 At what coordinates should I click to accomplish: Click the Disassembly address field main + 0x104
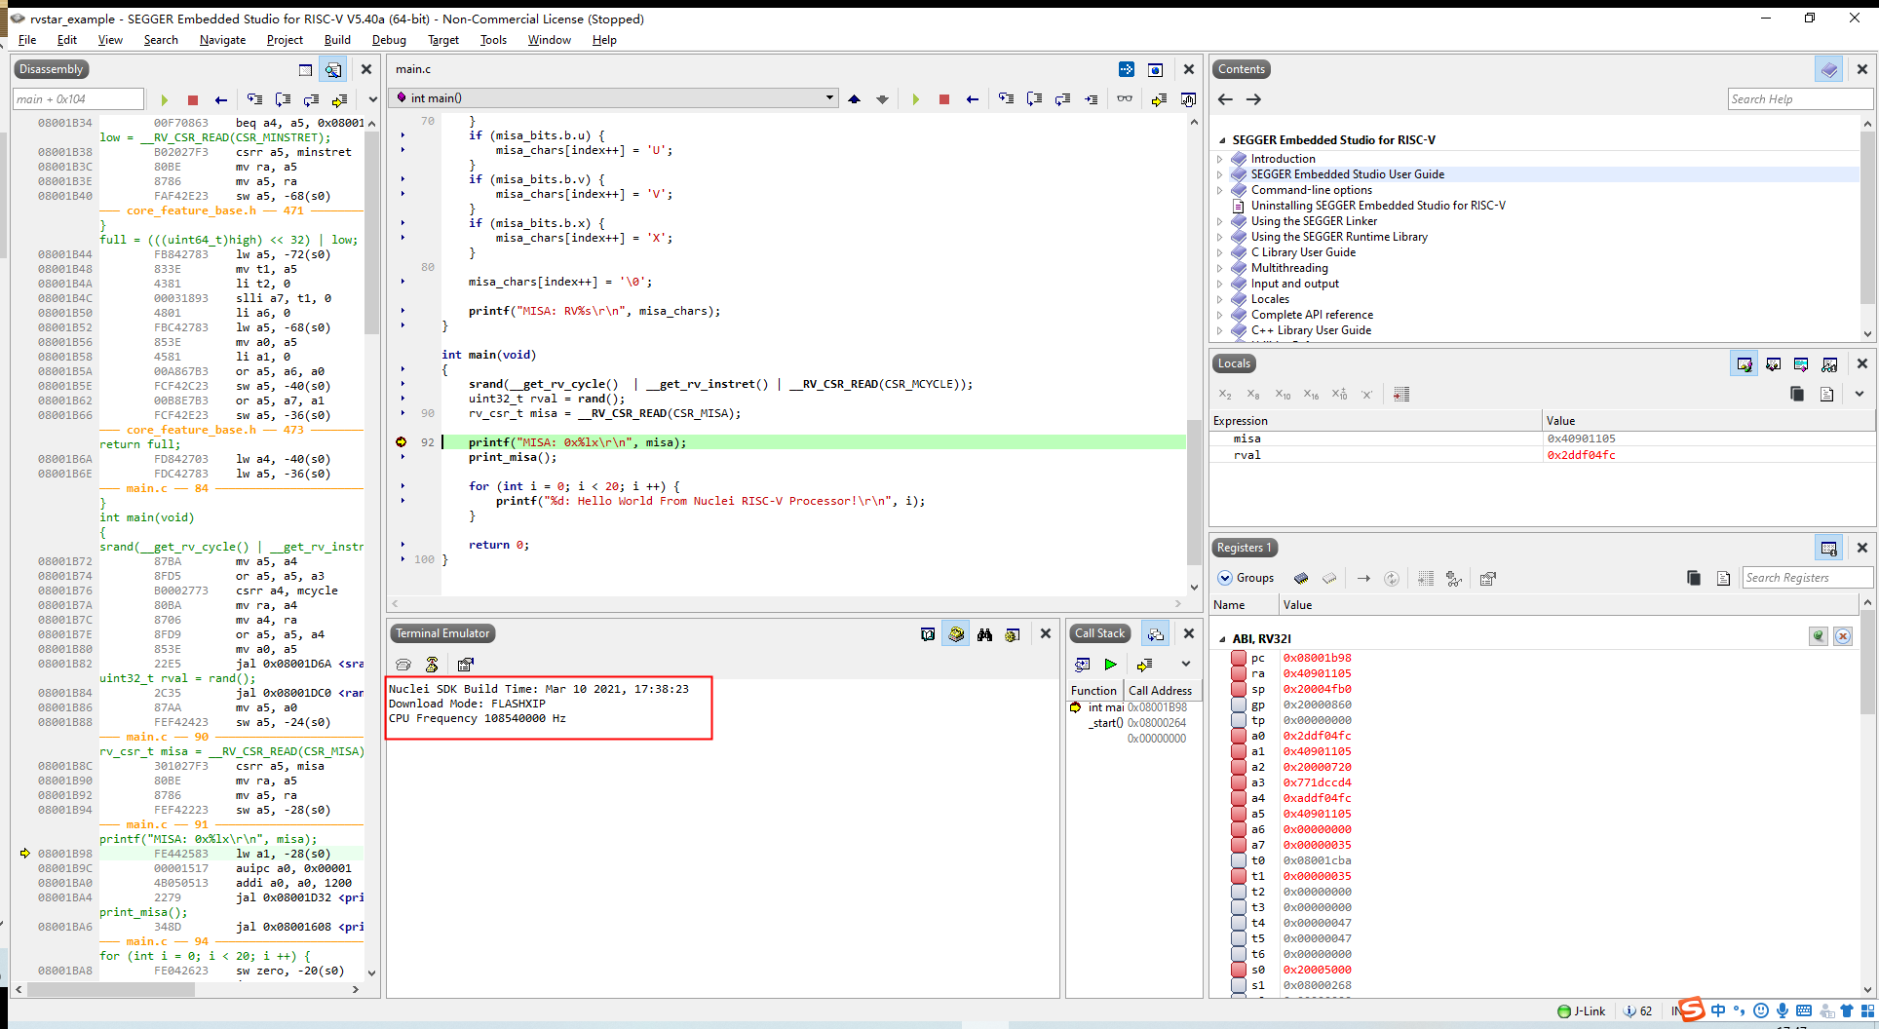(78, 99)
